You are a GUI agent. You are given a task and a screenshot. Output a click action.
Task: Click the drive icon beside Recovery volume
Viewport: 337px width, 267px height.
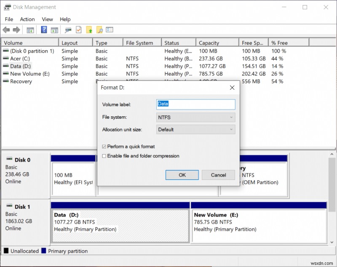click(6, 81)
